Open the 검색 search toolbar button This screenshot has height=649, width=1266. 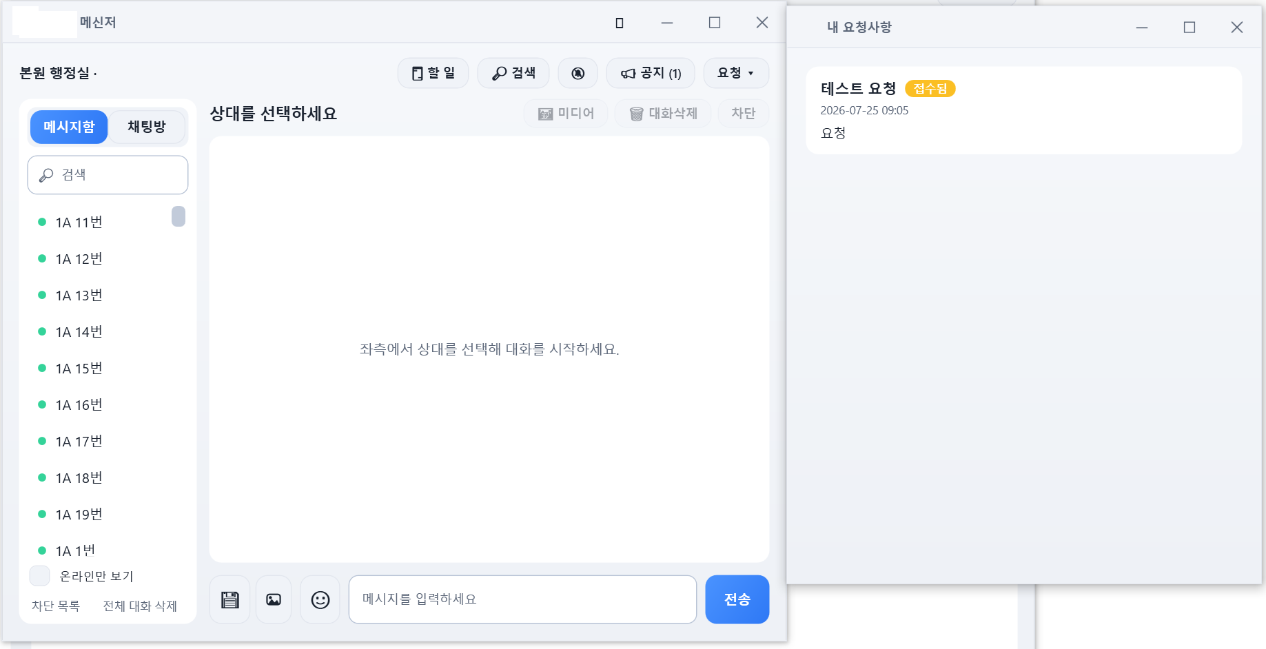click(x=513, y=73)
